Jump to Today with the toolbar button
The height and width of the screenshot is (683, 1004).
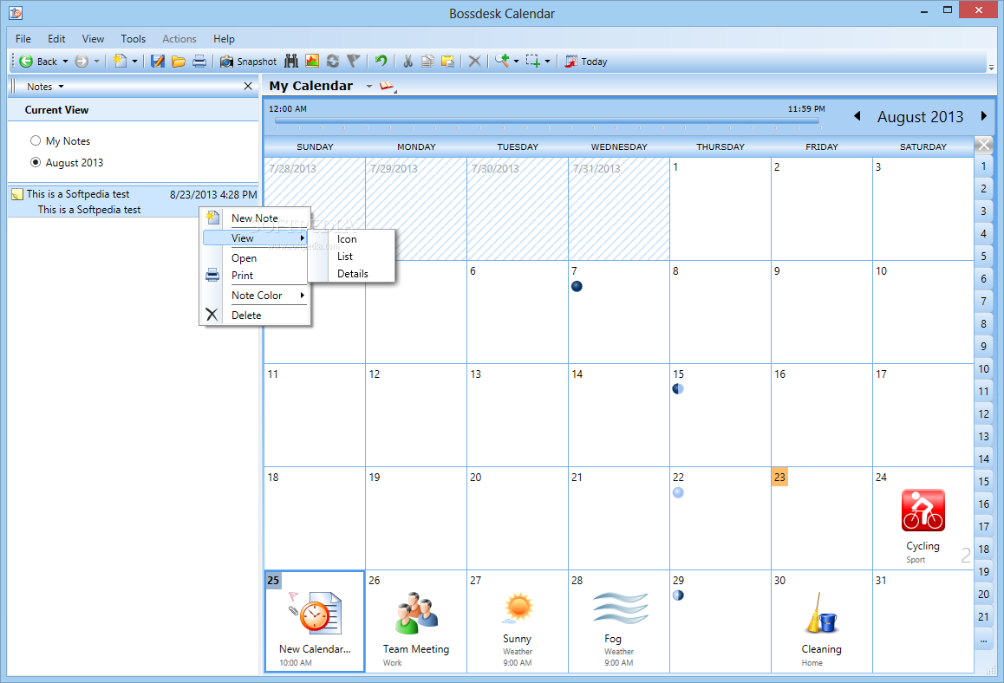point(586,62)
